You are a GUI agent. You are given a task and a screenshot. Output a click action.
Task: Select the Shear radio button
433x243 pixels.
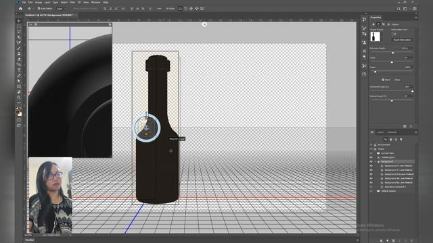pyautogui.click(x=394, y=80)
